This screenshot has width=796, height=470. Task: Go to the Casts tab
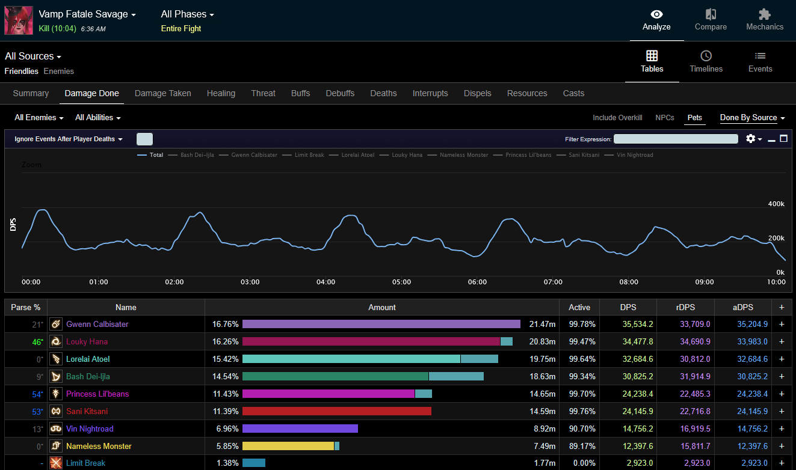(x=574, y=93)
